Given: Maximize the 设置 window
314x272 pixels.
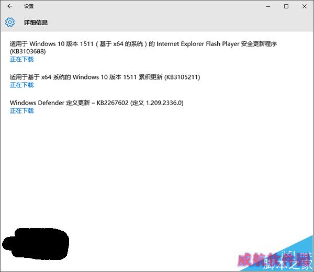Looking at the screenshot, I should pos(286,6).
